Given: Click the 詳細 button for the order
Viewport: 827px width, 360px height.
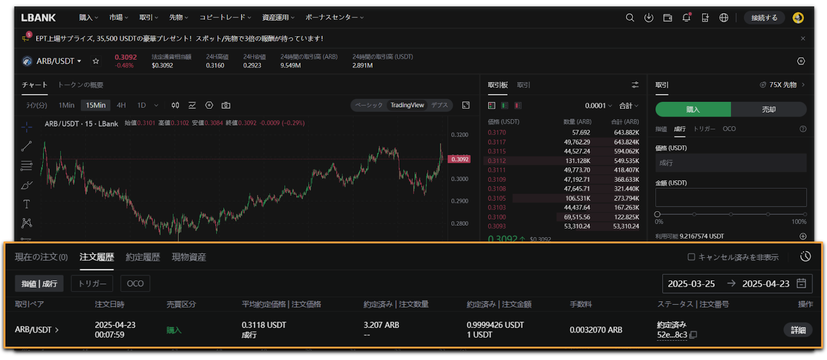Looking at the screenshot, I should pos(798,330).
